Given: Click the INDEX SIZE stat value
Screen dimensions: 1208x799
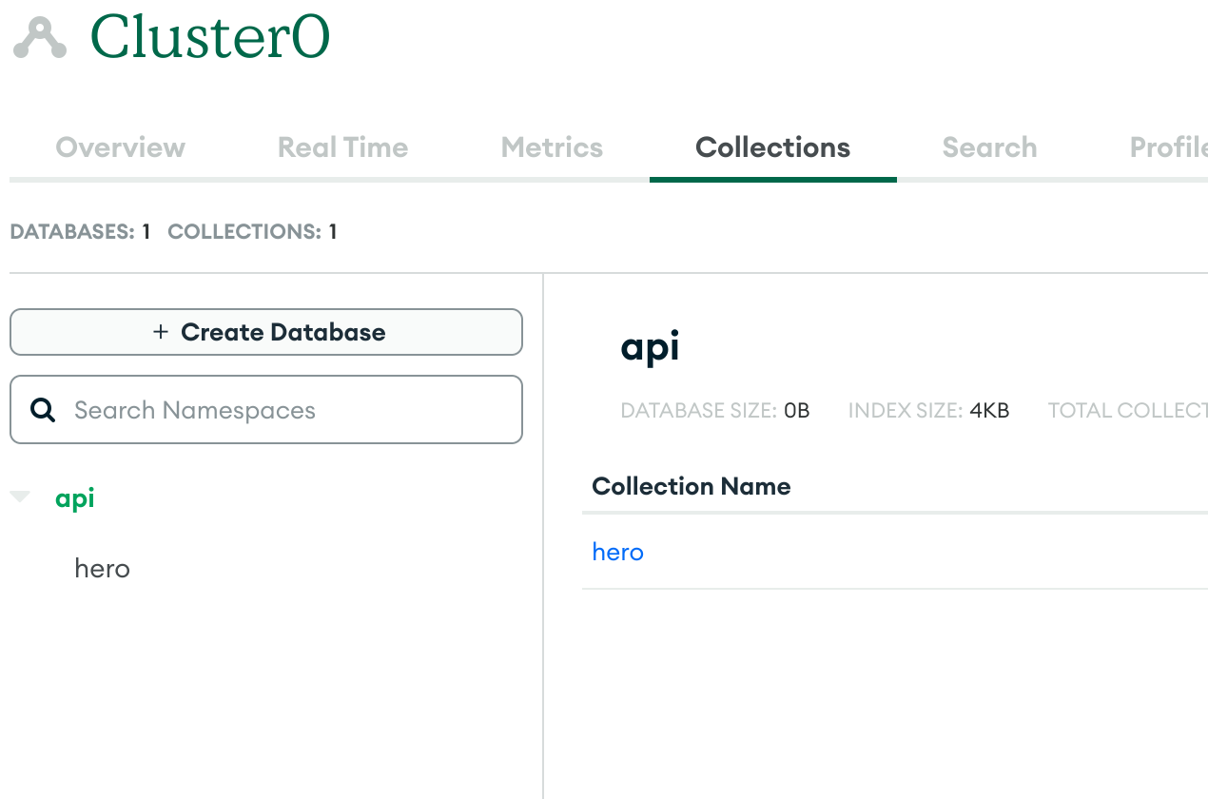Looking at the screenshot, I should click(989, 410).
